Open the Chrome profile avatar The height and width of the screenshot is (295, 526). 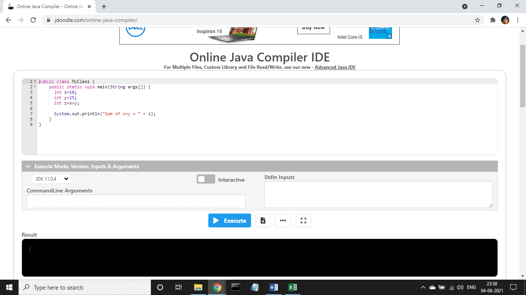pyautogui.click(x=505, y=20)
